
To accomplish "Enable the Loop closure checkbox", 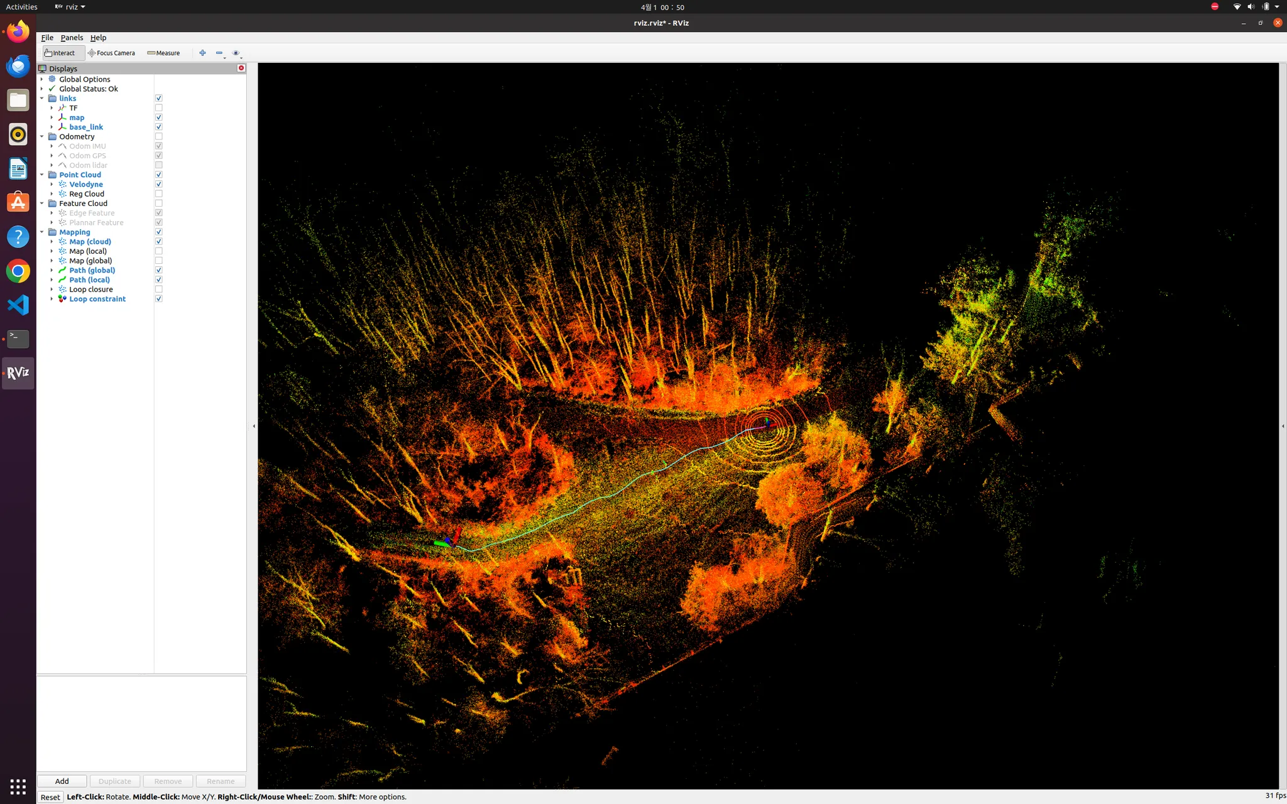I will pos(159,290).
